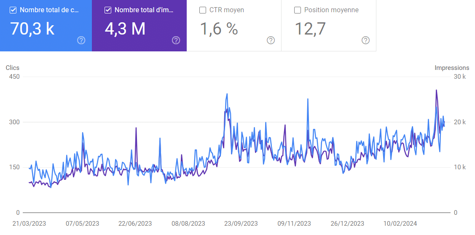
Task: Click the 4,3 M impressions value
Action: [125, 29]
